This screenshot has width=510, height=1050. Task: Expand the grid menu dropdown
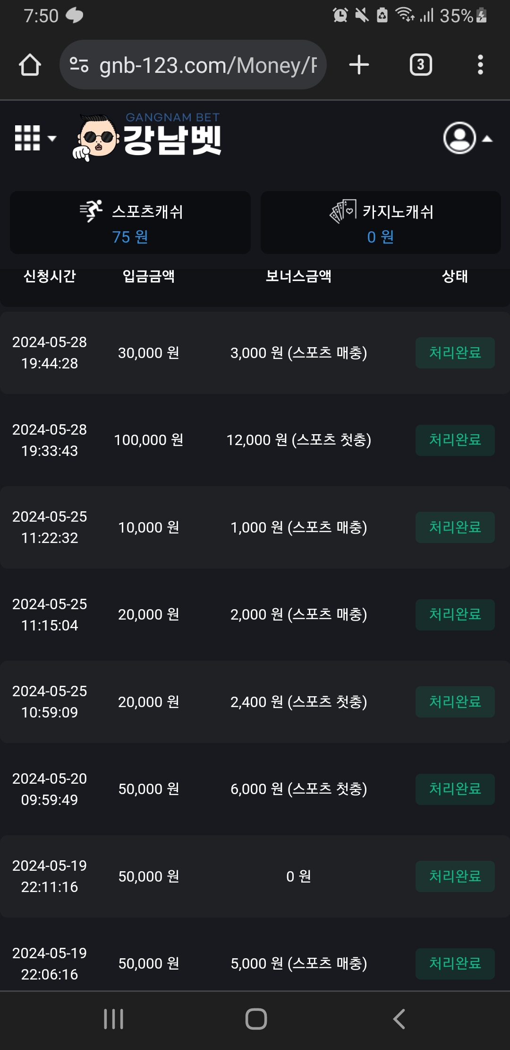coord(35,138)
